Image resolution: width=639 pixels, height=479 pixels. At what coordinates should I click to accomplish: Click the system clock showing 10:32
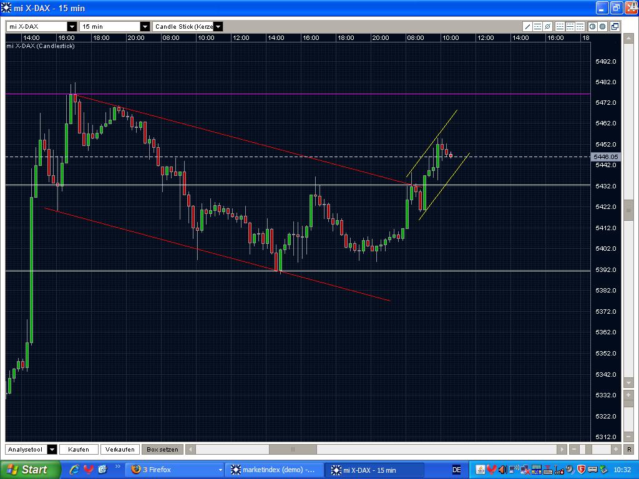tap(622, 470)
